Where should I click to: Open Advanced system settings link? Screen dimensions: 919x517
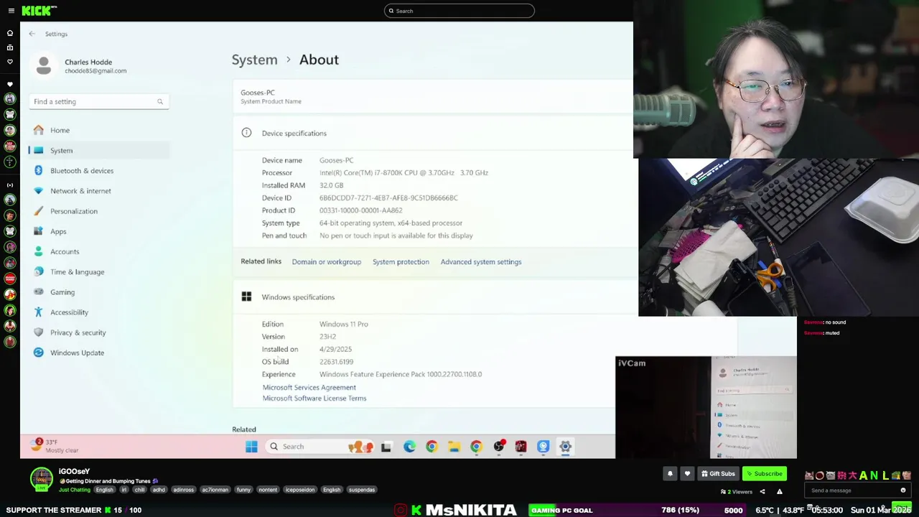point(481,262)
